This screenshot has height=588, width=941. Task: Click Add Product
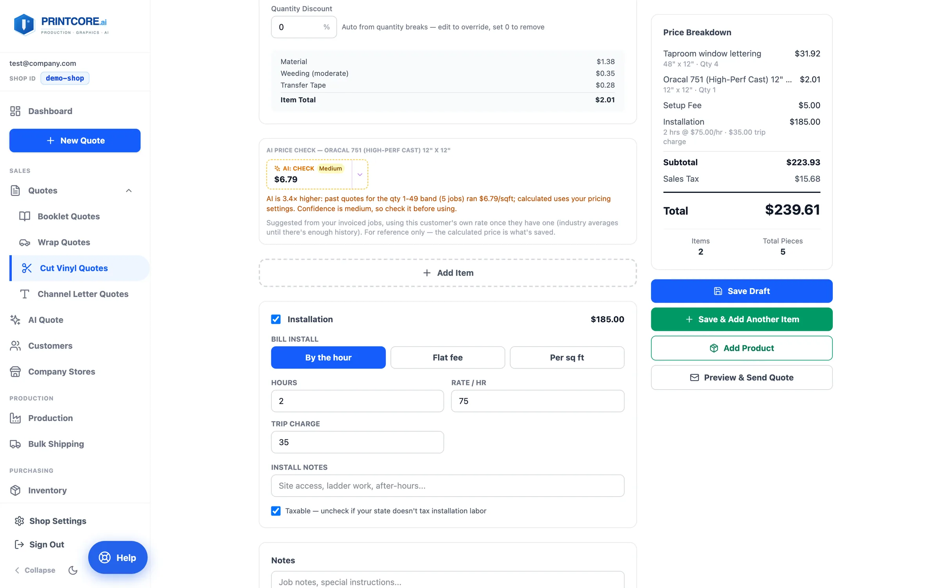point(741,348)
